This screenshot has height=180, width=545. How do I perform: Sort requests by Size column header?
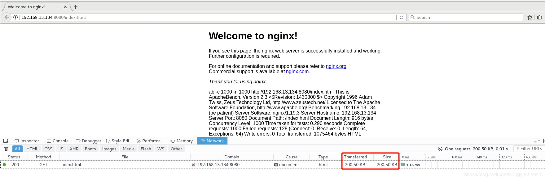[387, 157]
